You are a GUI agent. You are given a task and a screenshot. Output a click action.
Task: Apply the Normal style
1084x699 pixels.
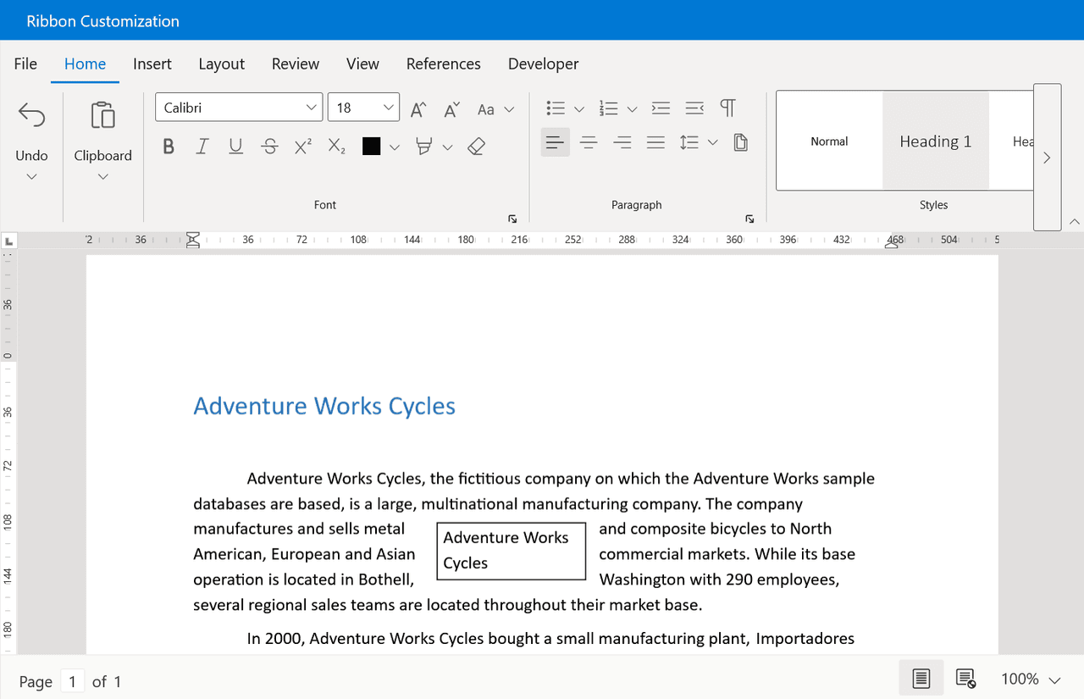[x=829, y=141]
